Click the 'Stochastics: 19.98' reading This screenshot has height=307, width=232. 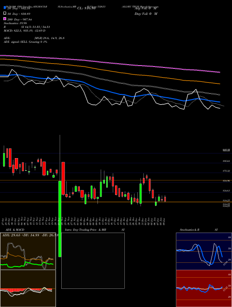pyautogui.click(x=15, y=23)
